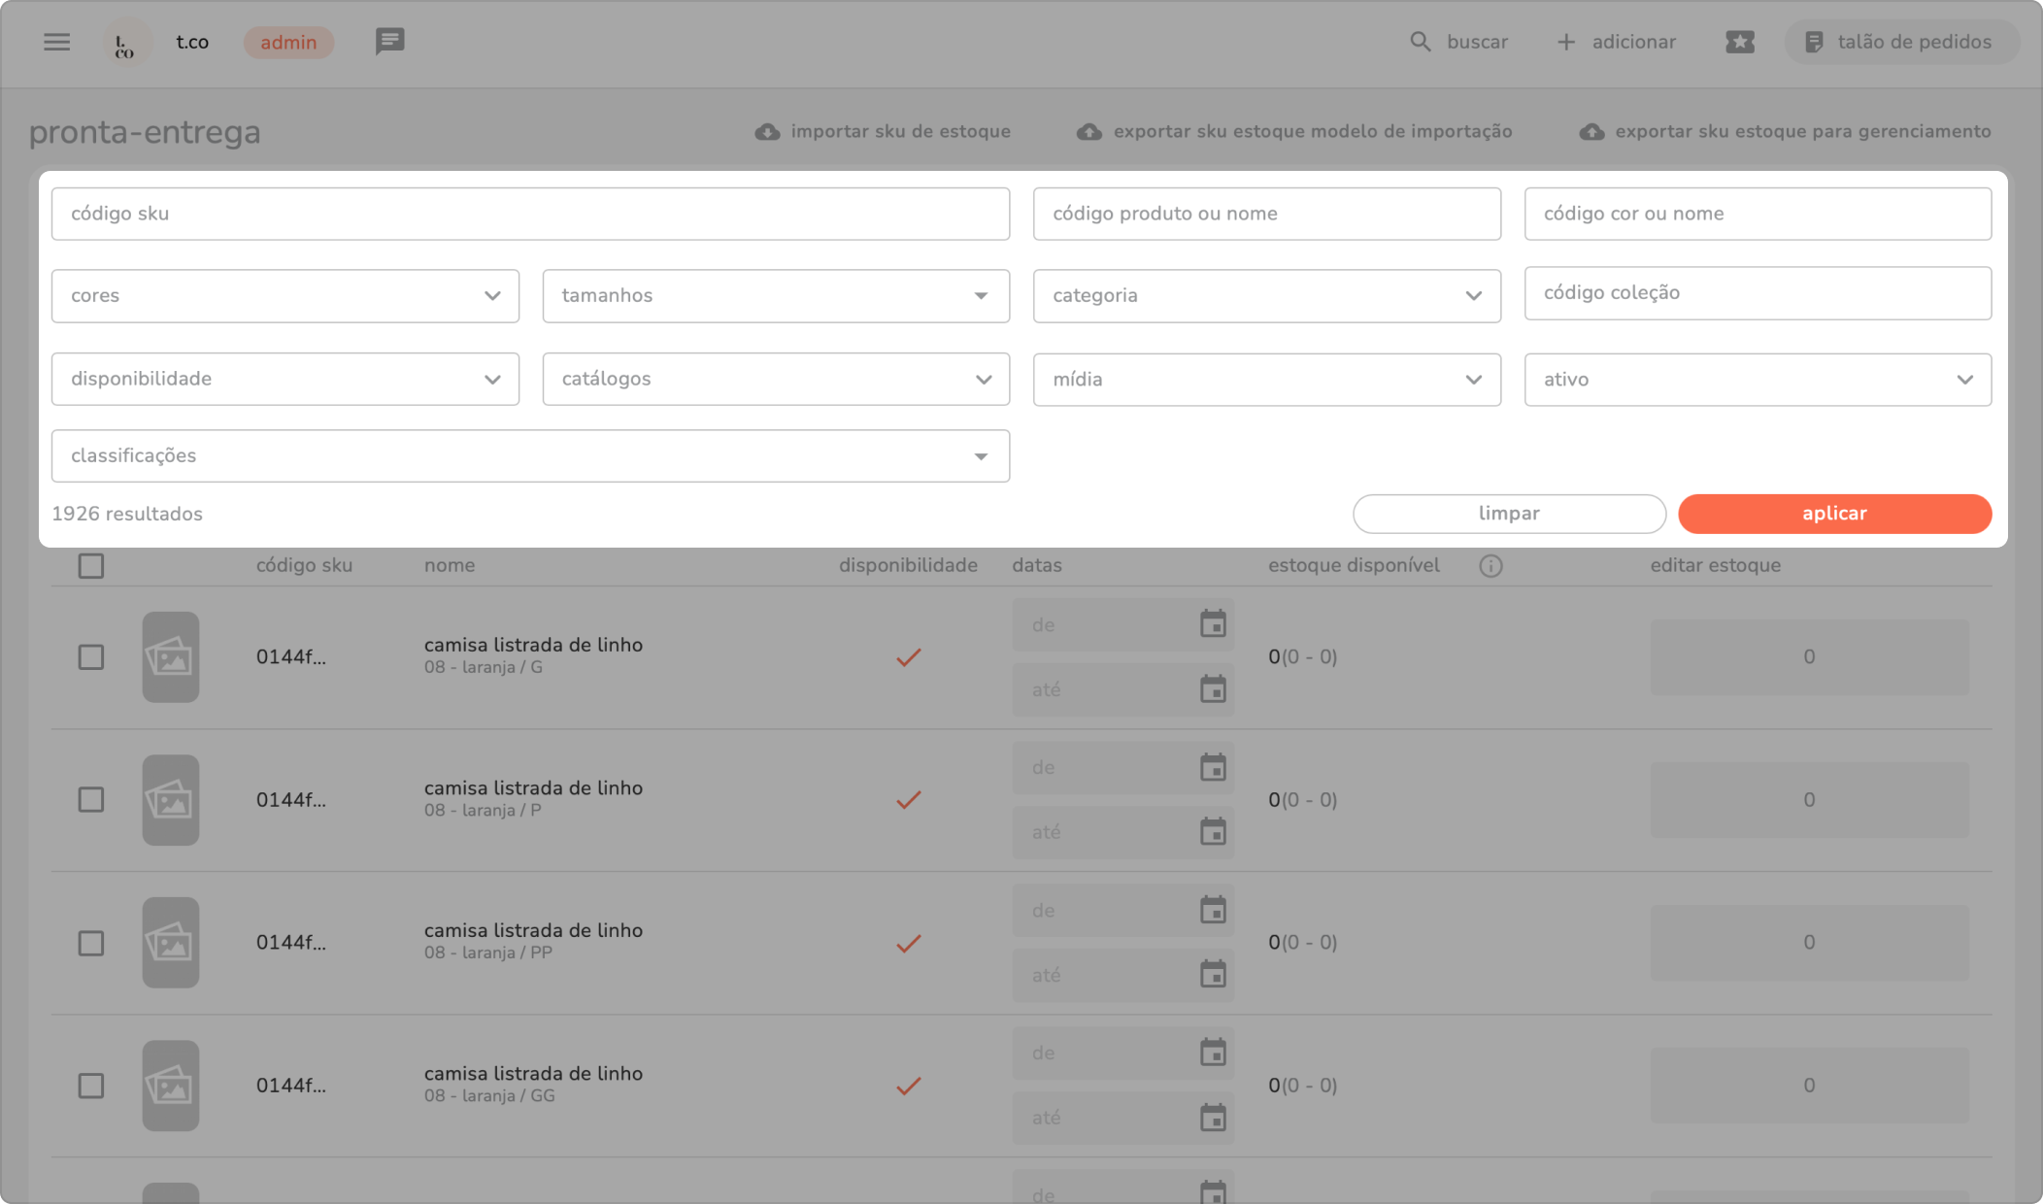Click the importar sku cloud icon

pyautogui.click(x=767, y=132)
